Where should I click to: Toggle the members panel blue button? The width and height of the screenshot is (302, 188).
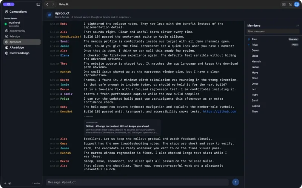[297, 4]
